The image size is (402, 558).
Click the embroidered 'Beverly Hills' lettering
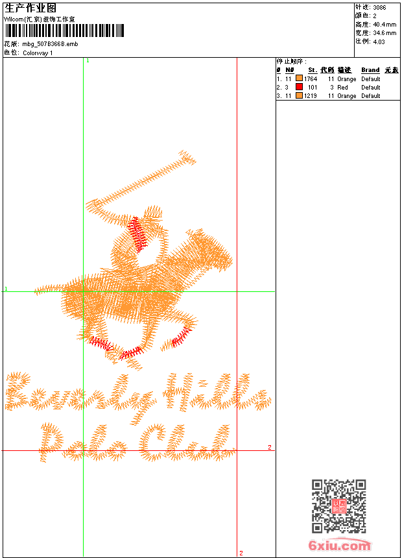[x=138, y=397]
